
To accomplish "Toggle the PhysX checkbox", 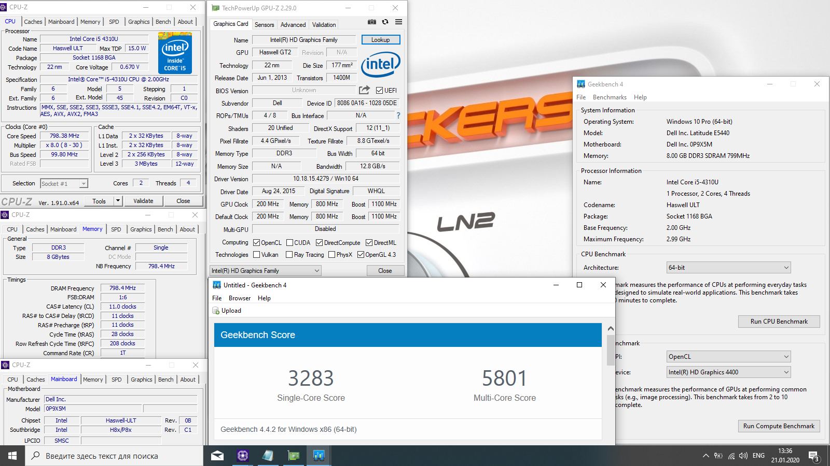I will tap(331, 254).
